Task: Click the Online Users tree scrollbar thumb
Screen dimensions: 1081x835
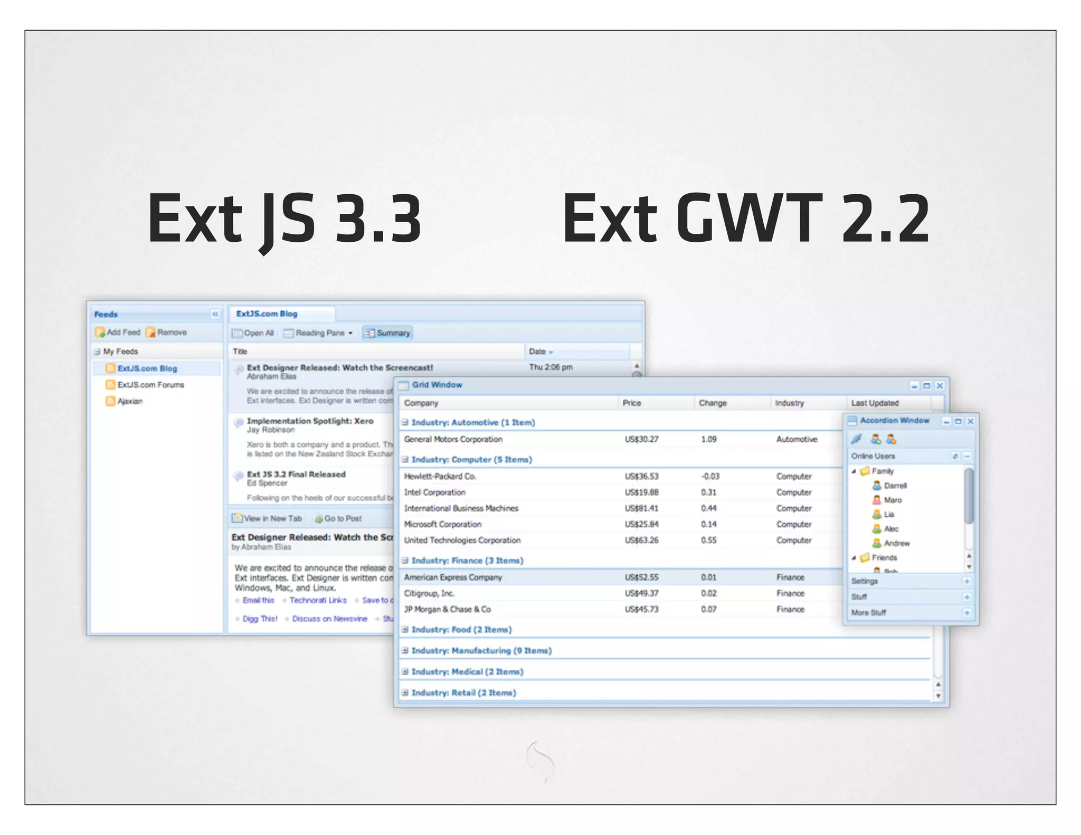Action: coord(969,496)
